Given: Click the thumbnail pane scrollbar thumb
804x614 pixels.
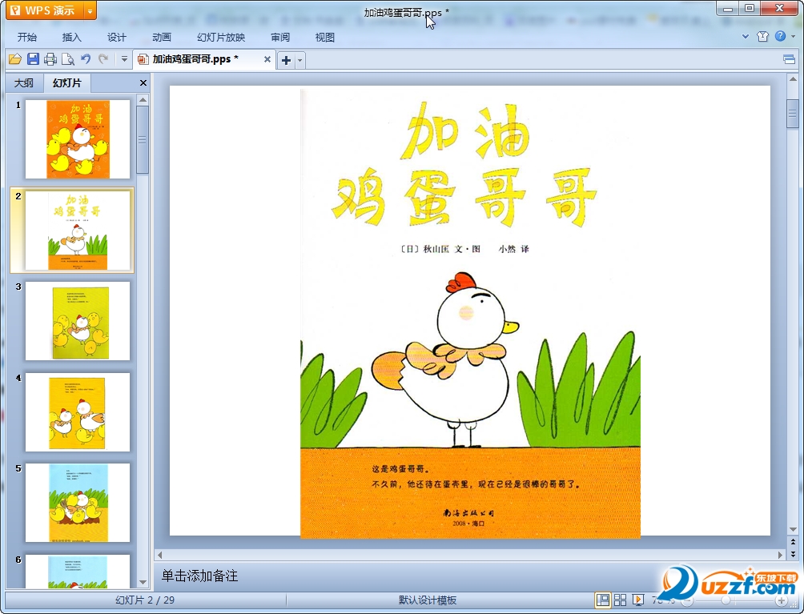Looking at the screenshot, I should 143,140.
